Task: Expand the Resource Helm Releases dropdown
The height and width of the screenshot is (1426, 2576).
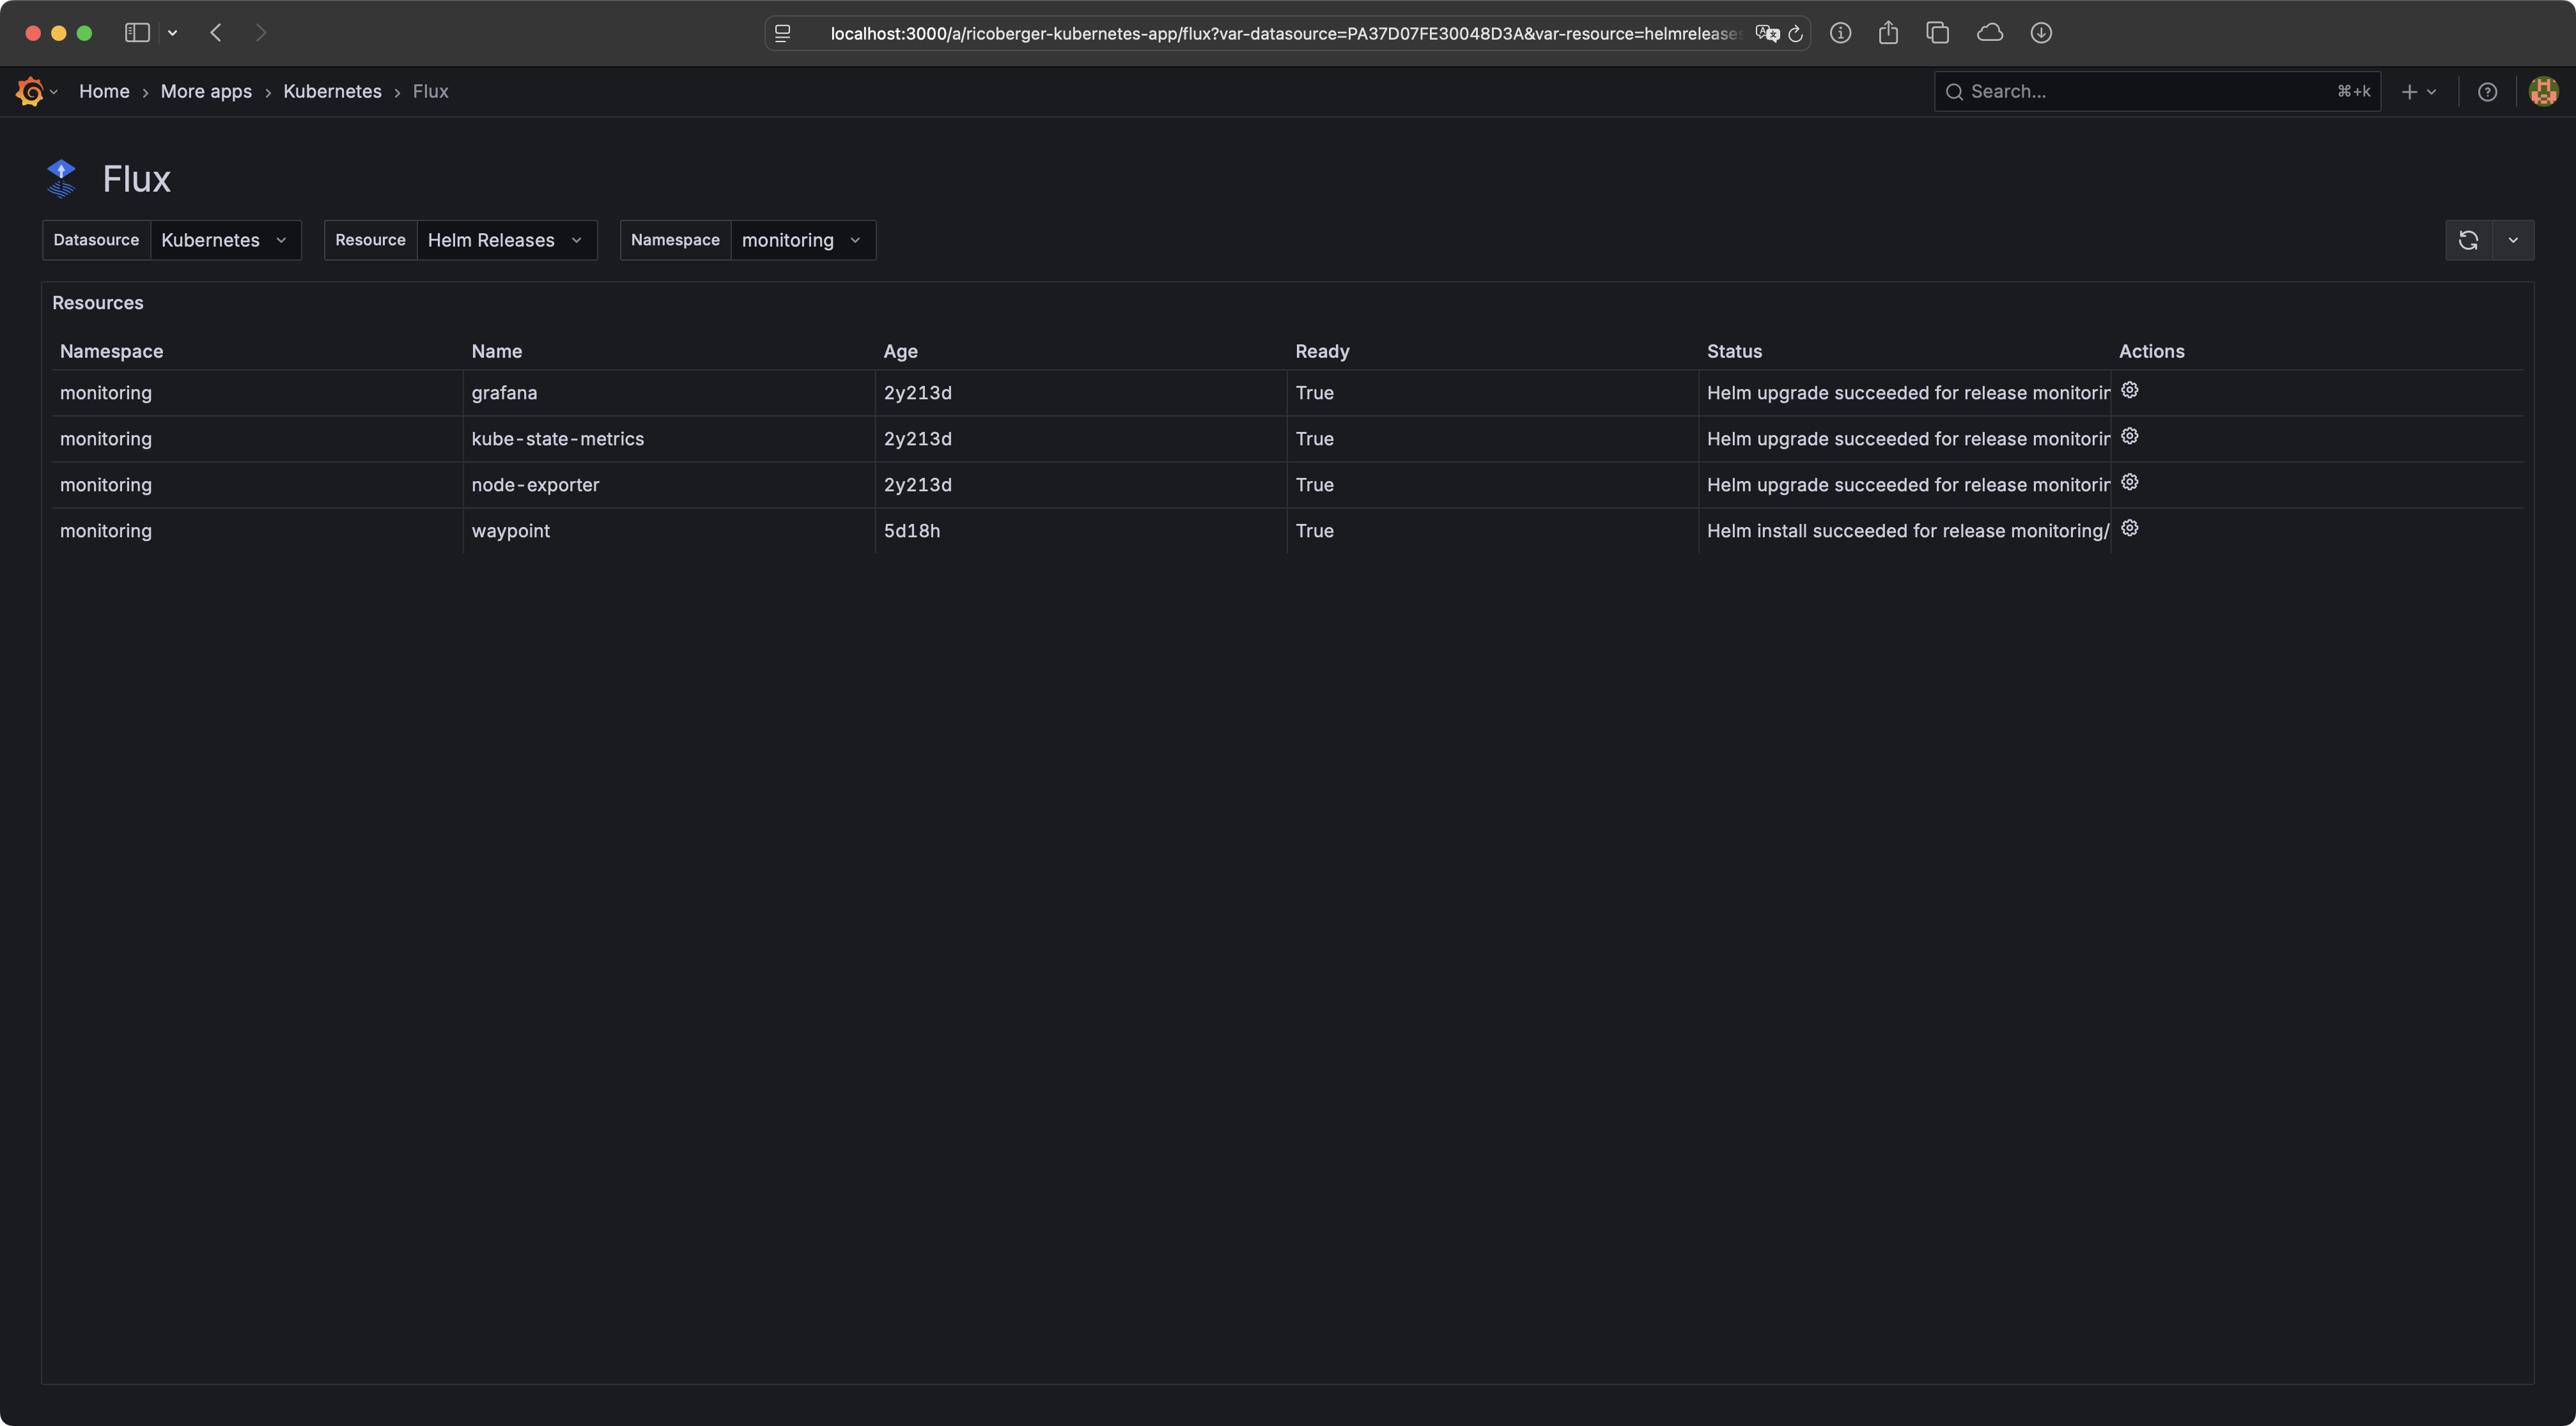Action: pyautogui.click(x=505, y=240)
